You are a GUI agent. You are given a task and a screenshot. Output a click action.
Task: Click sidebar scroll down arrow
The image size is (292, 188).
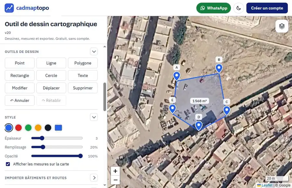coord(105,185)
